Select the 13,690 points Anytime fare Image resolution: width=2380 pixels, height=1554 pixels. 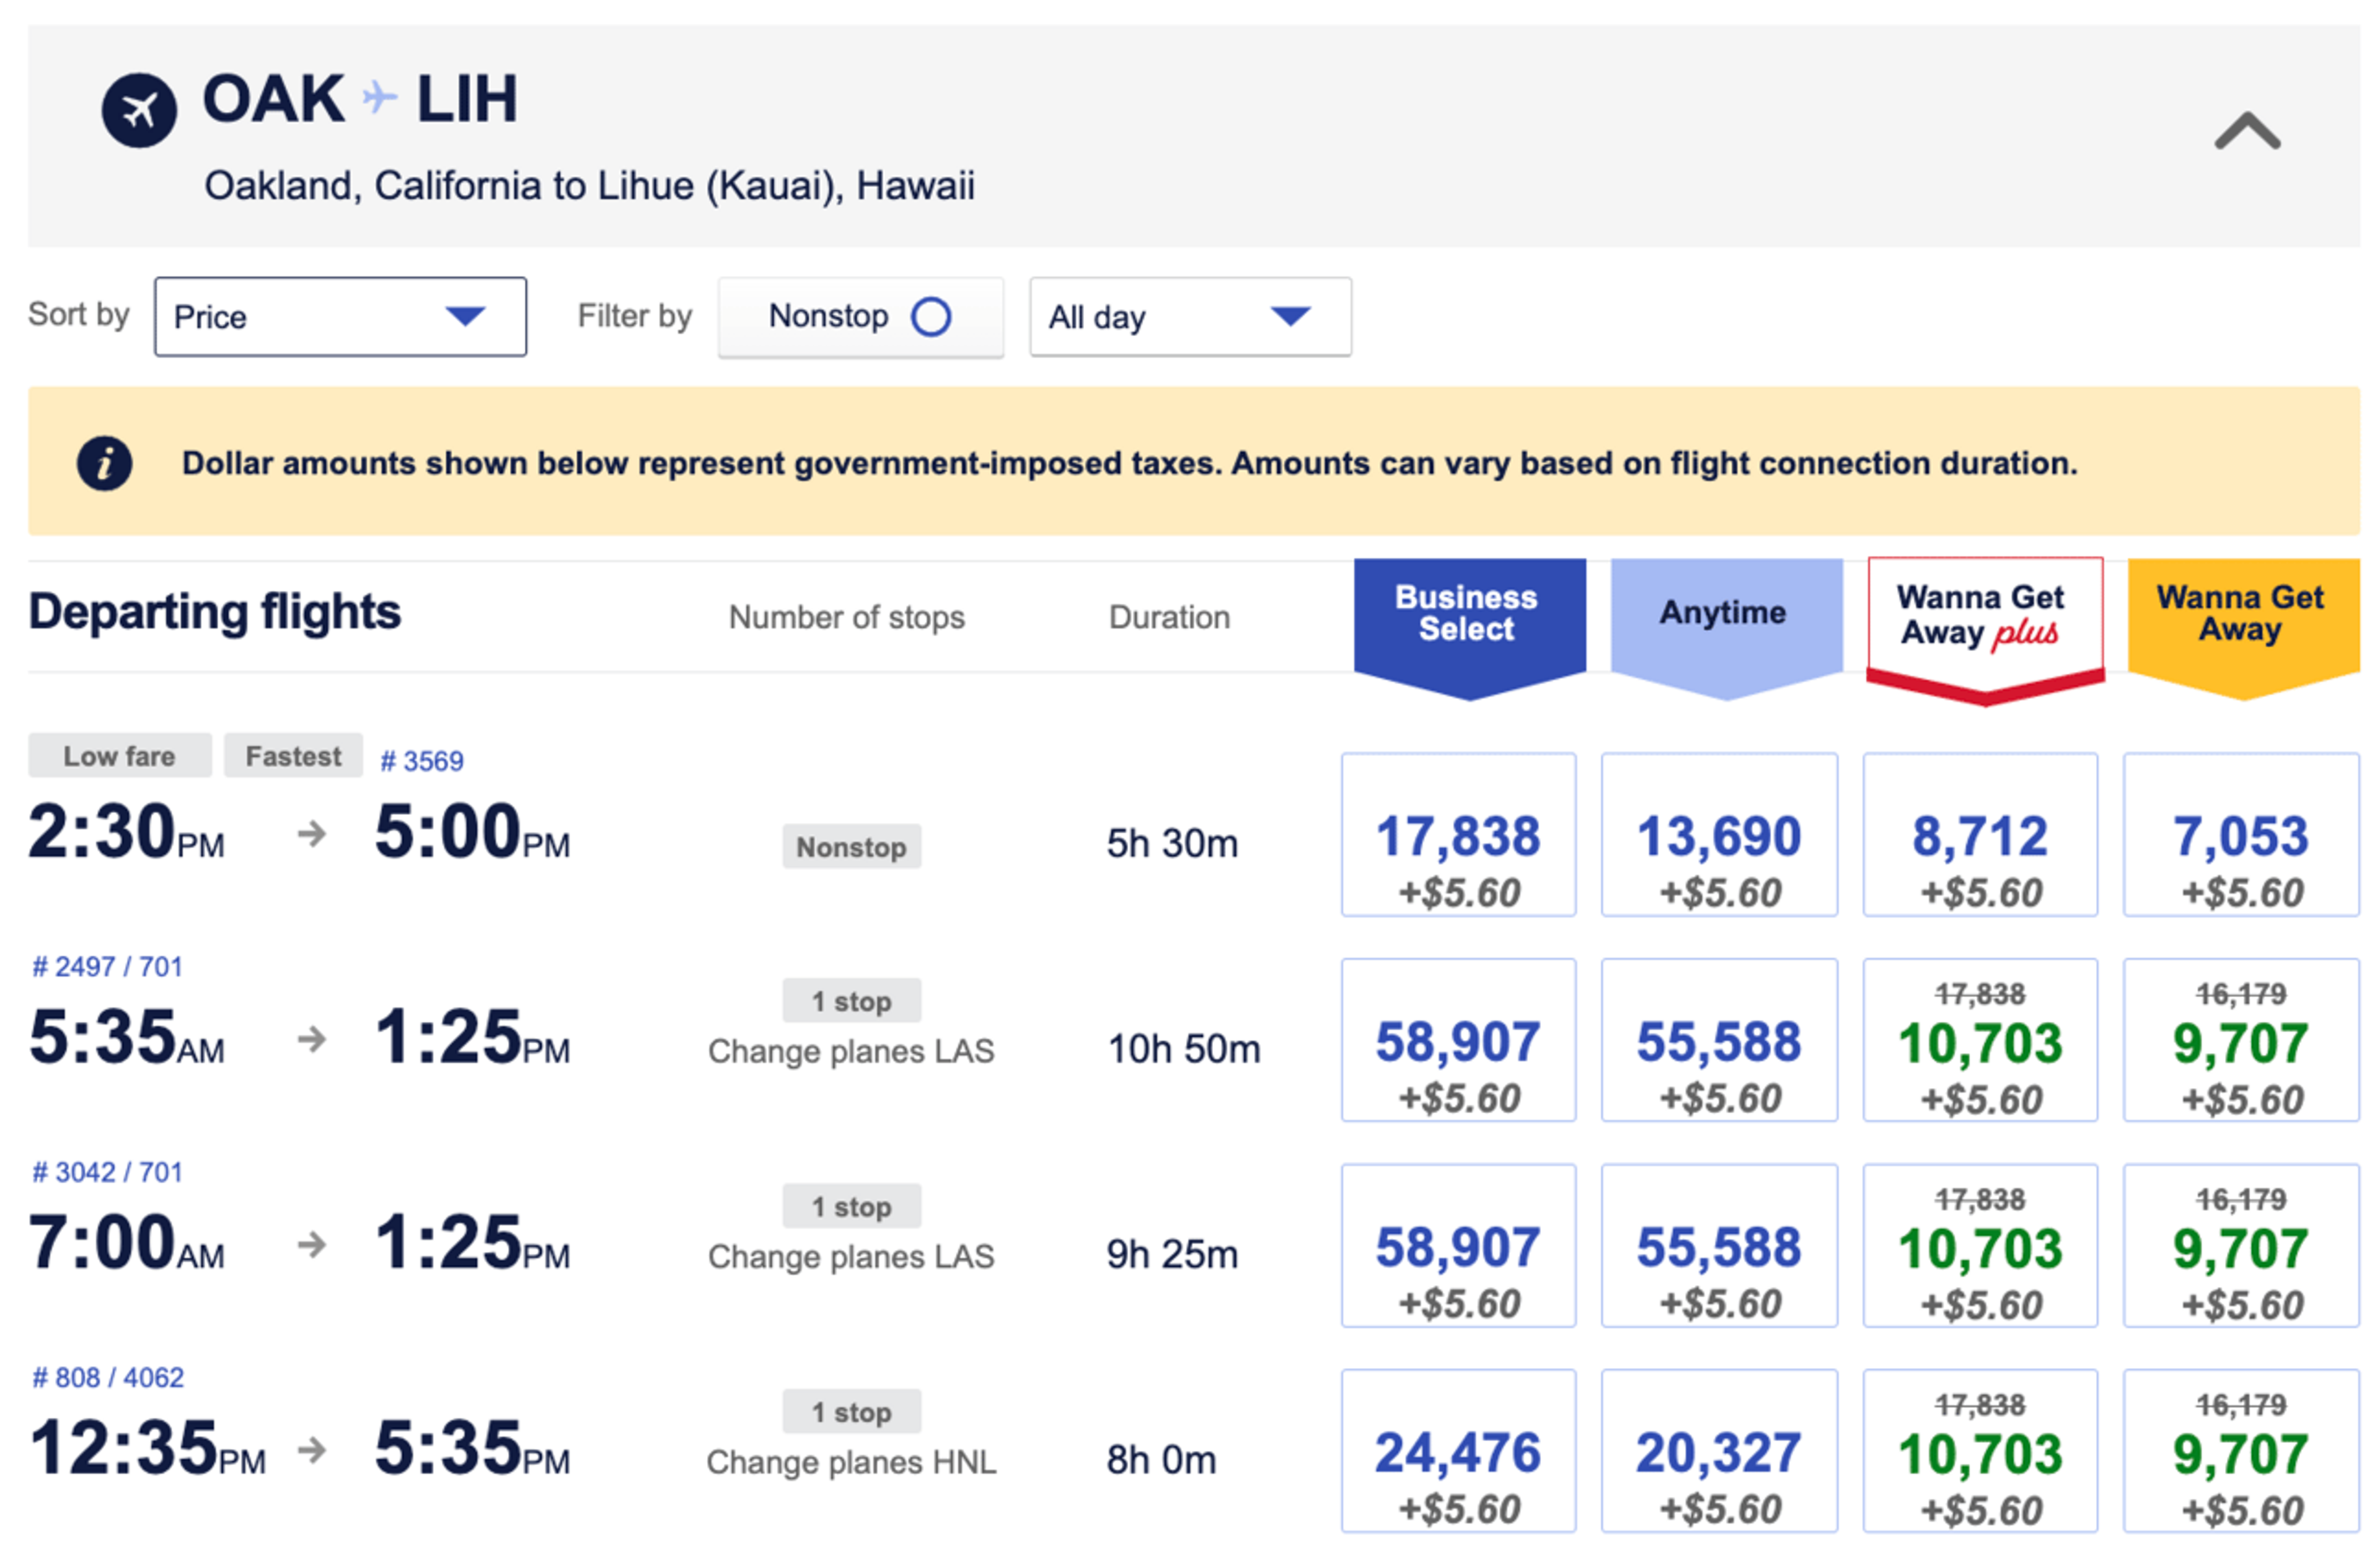[1719, 835]
